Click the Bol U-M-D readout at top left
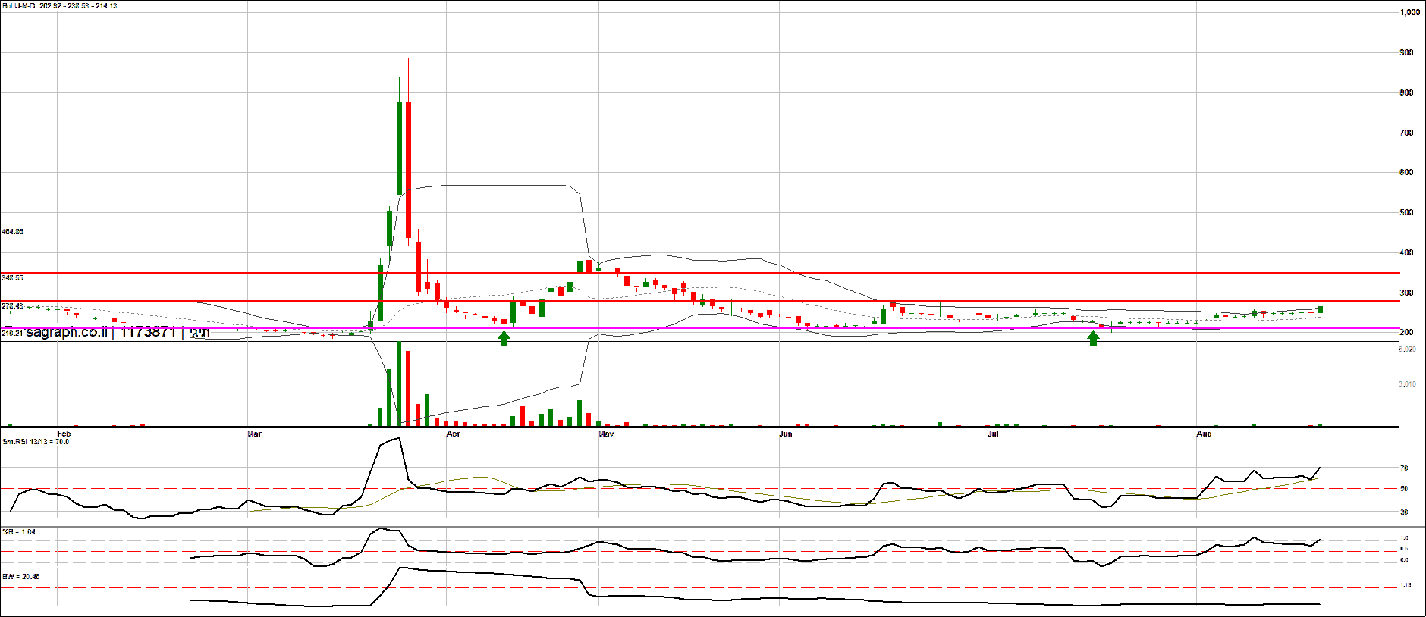 click(60, 5)
